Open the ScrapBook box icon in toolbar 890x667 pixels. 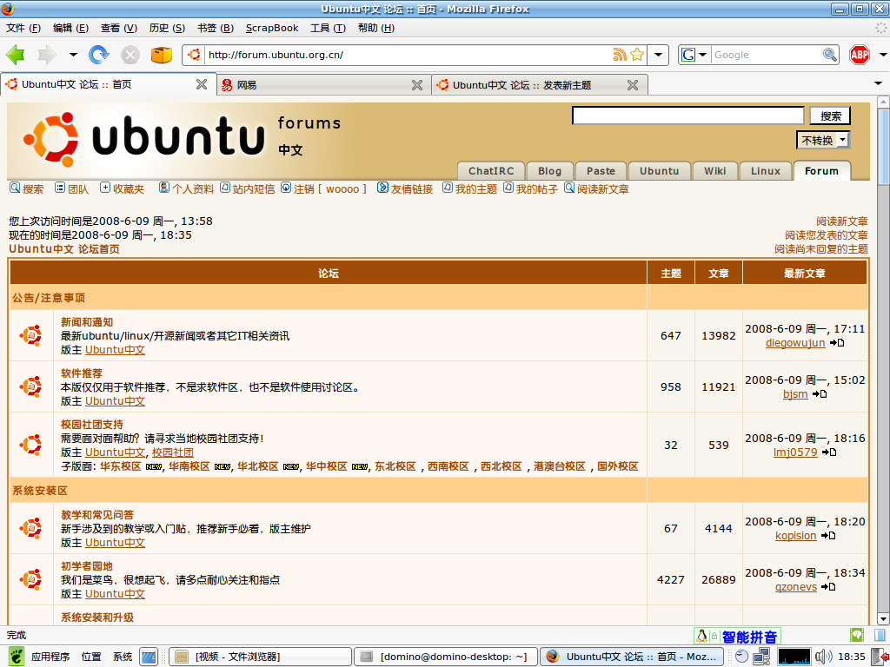pos(161,55)
